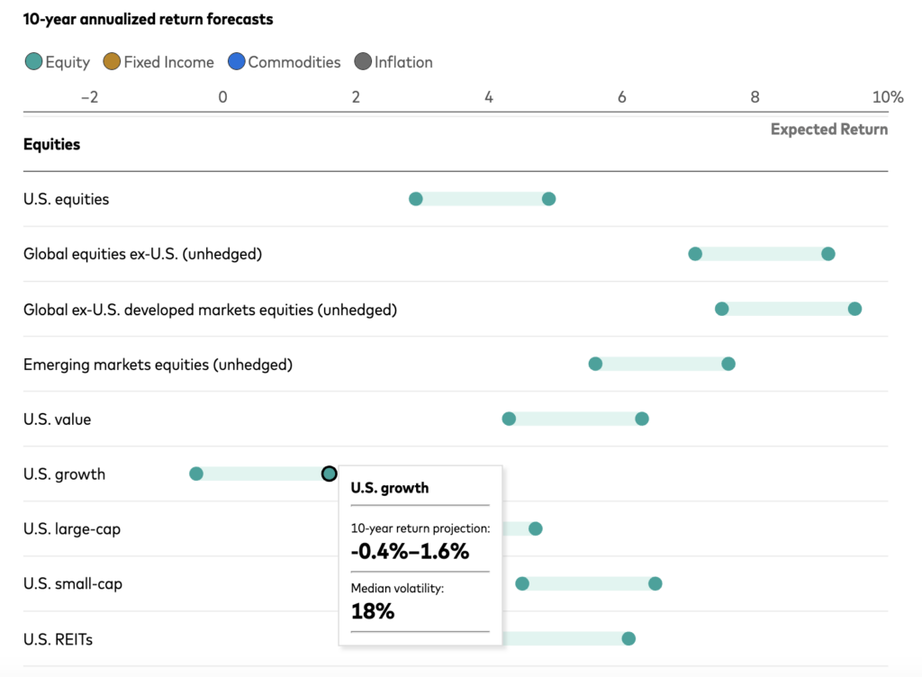The image size is (922, 677).
Task: Select lower dot of Global ex-U.S. developed markets
Action: [x=722, y=309]
